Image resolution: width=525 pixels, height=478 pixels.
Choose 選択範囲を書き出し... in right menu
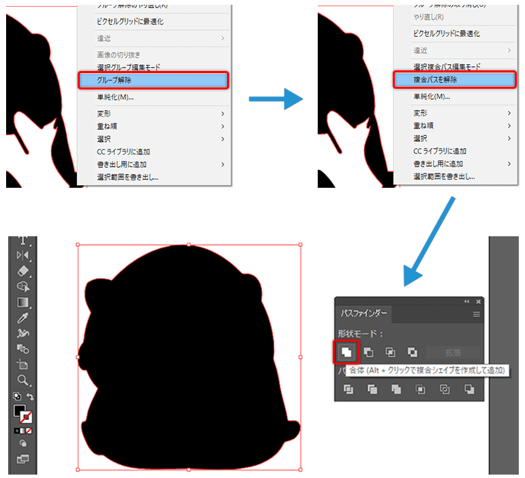click(x=455, y=176)
